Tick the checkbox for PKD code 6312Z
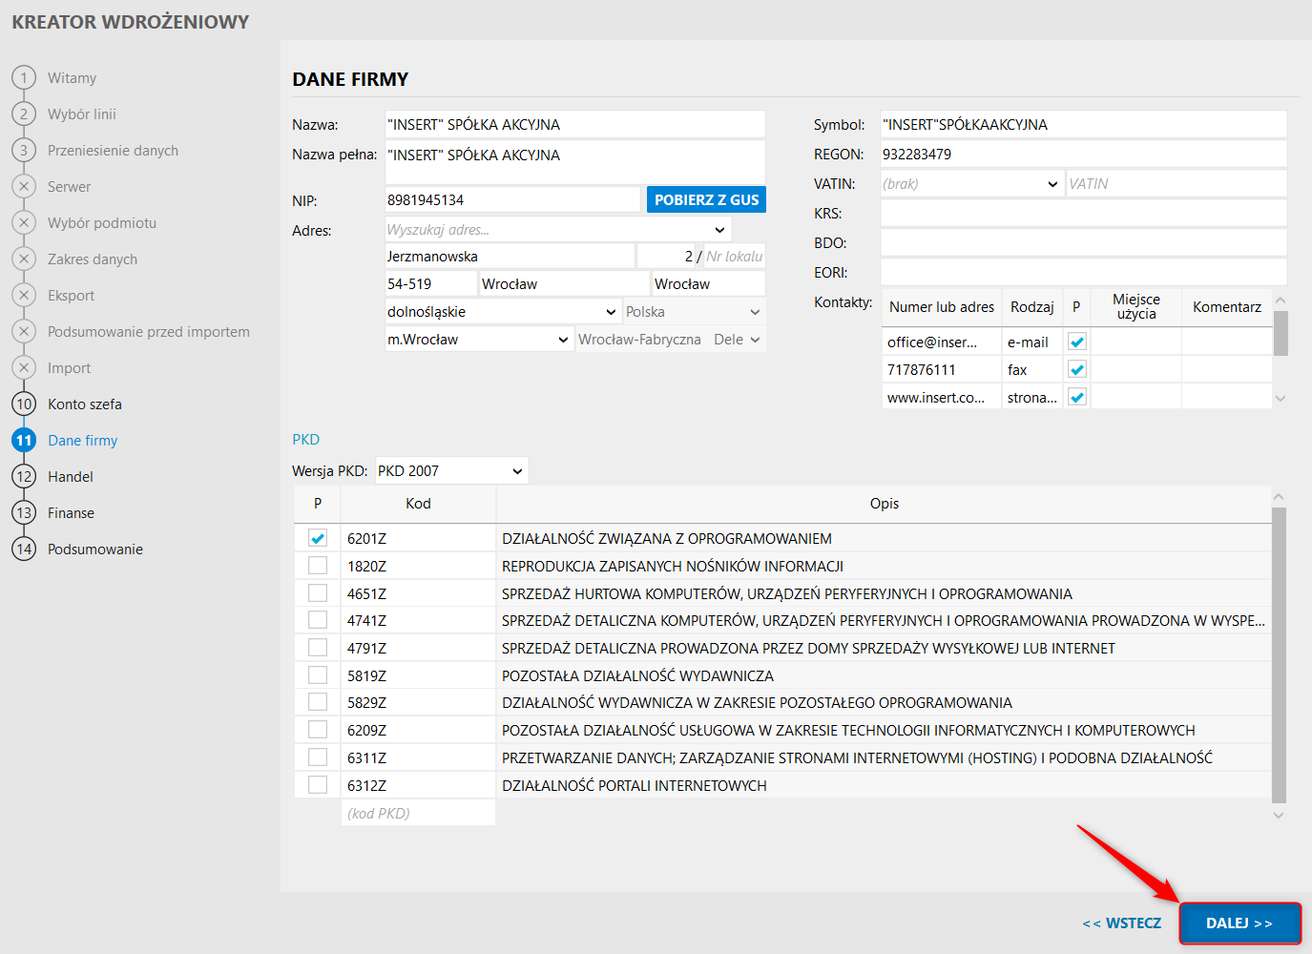 tap(318, 785)
